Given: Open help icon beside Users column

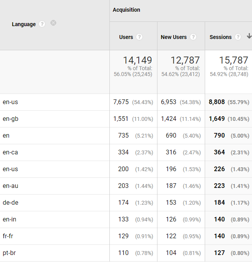Looking at the screenshot, I should (x=139, y=37).
